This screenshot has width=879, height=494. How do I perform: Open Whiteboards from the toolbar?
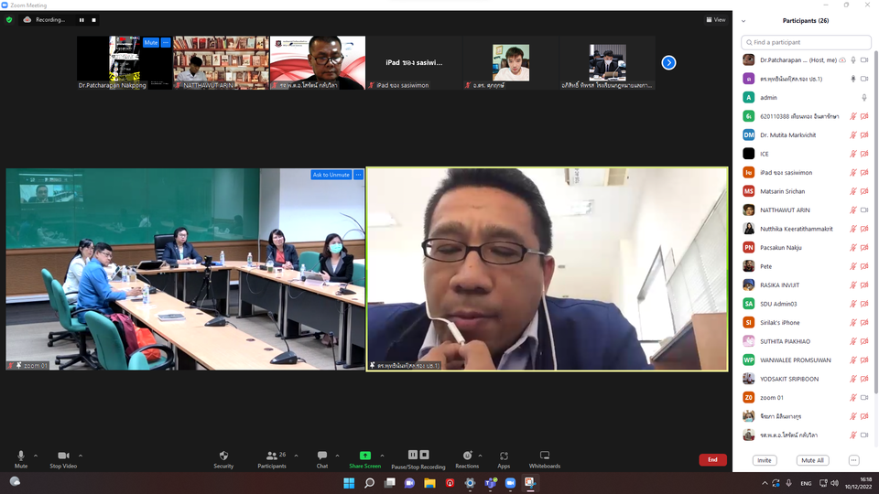coord(544,458)
